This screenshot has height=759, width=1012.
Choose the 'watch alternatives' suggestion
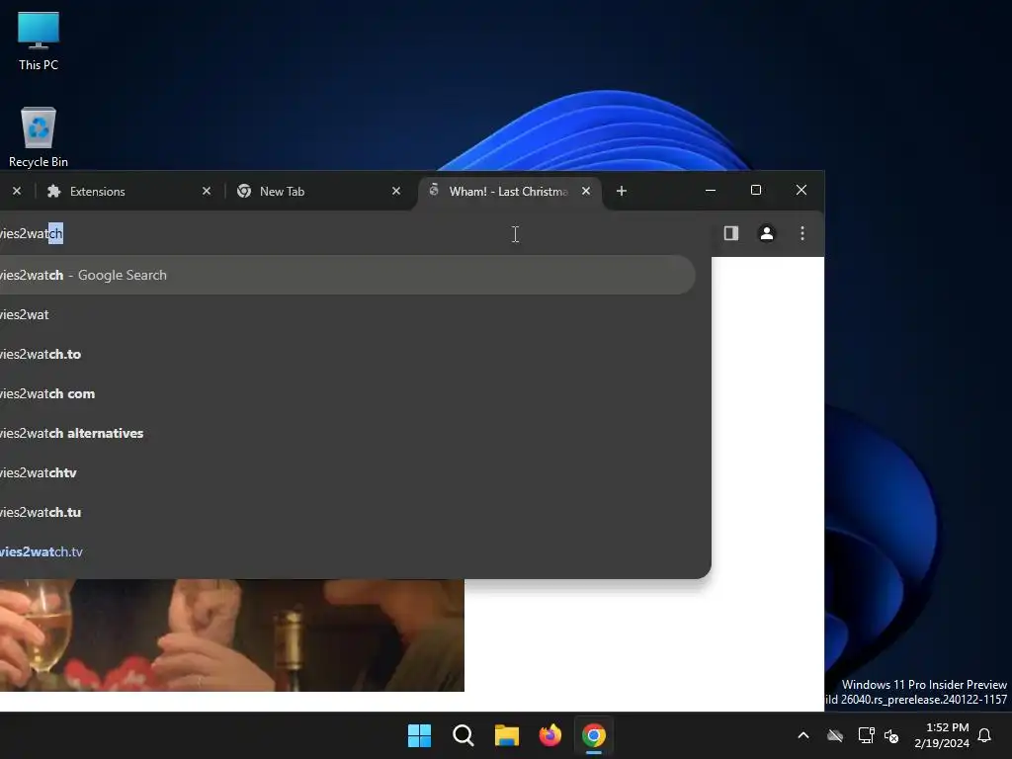347,433
